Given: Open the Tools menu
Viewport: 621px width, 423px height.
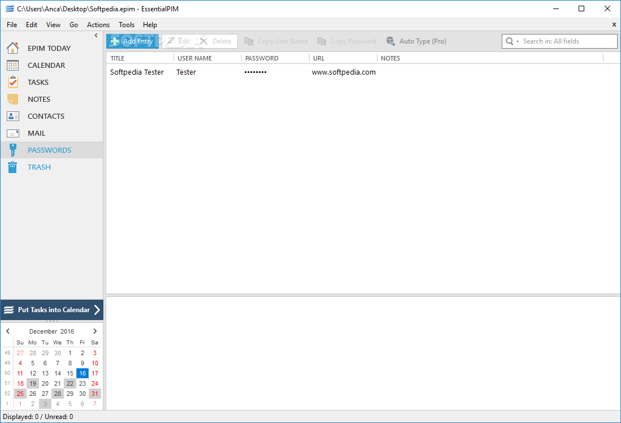Looking at the screenshot, I should (127, 24).
